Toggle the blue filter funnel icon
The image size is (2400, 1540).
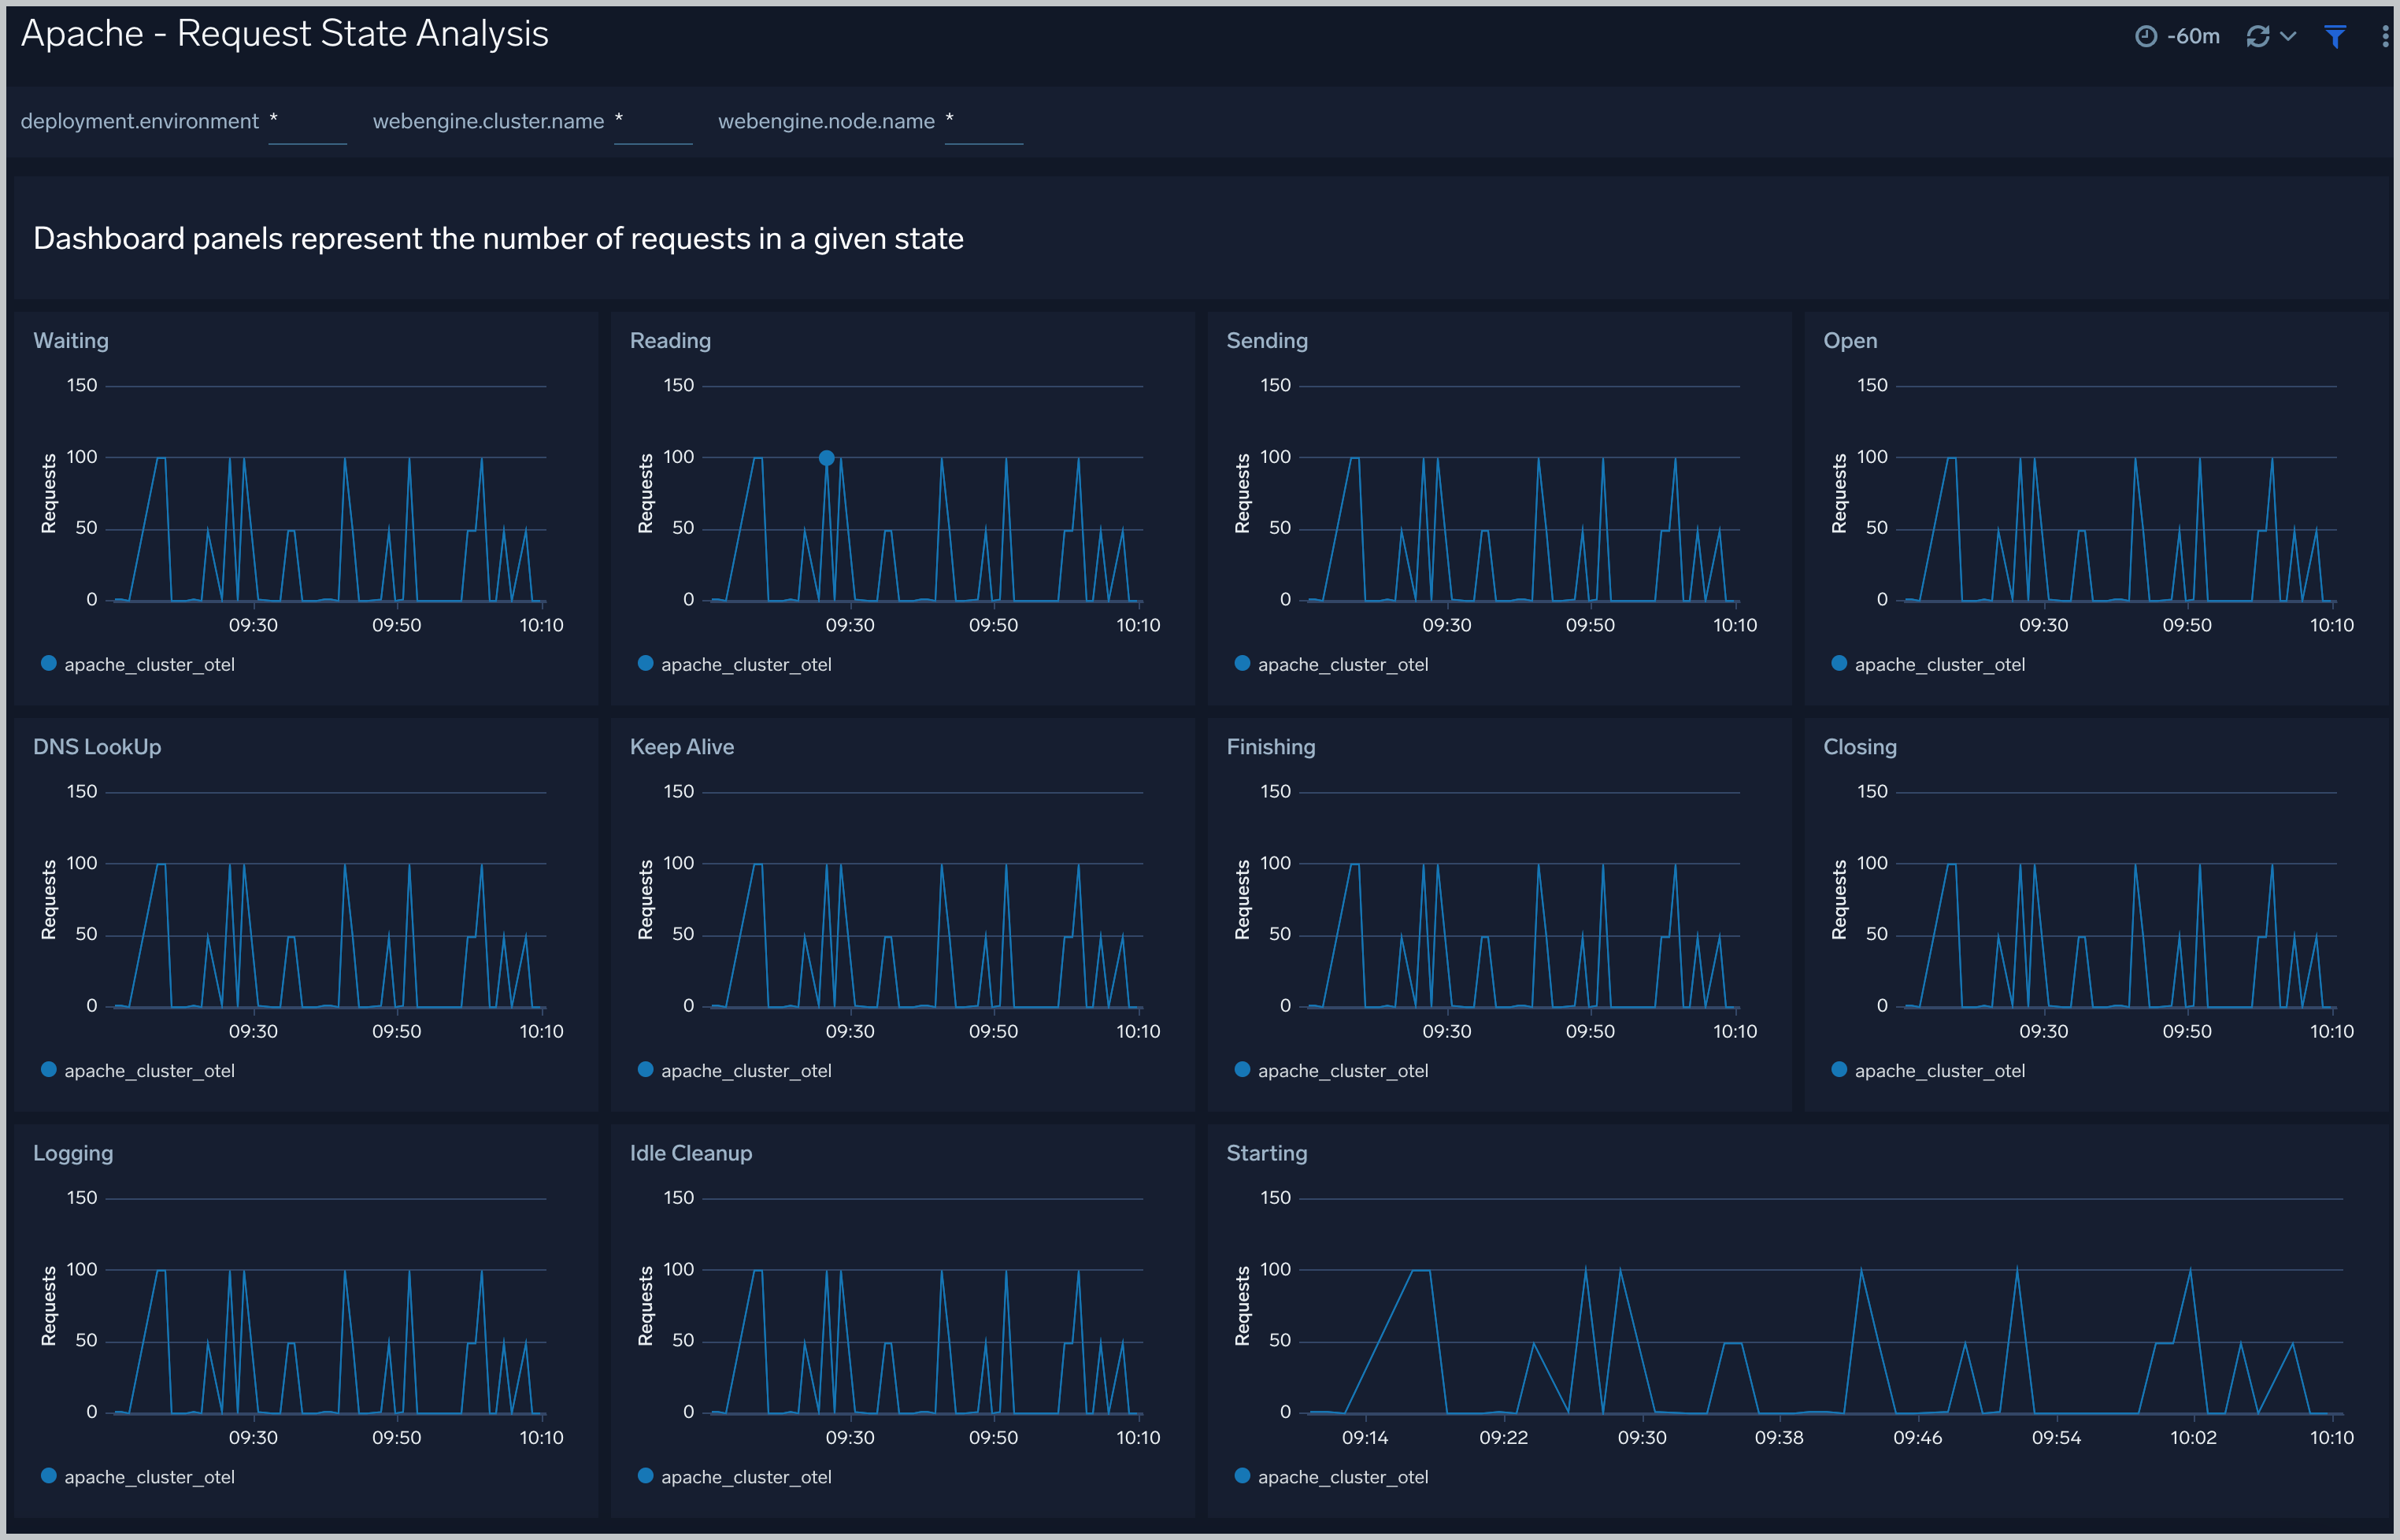point(2335,36)
